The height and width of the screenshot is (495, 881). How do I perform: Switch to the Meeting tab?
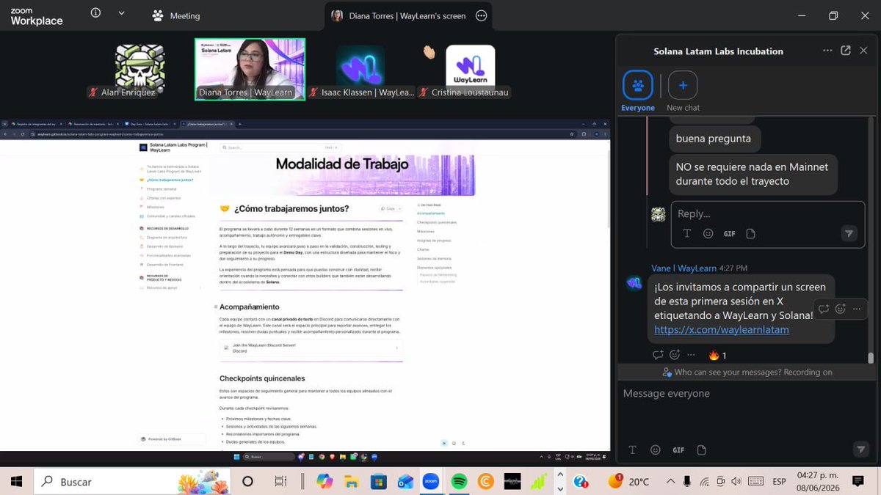pyautogui.click(x=176, y=15)
